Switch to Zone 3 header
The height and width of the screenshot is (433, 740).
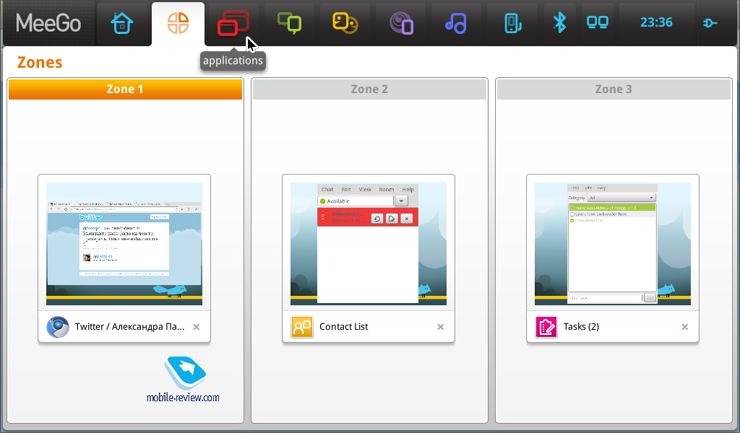(x=614, y=89)
